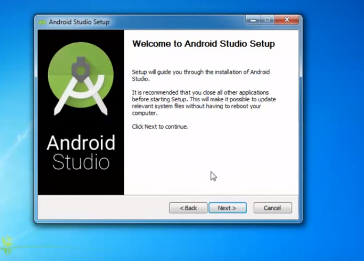The image size is (364, 261).
Task: Click the 'Click Next to continue.' text
Action: coord(160,127)
